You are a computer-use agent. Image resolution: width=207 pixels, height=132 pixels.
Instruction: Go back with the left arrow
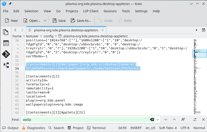(x=15, y=30)
